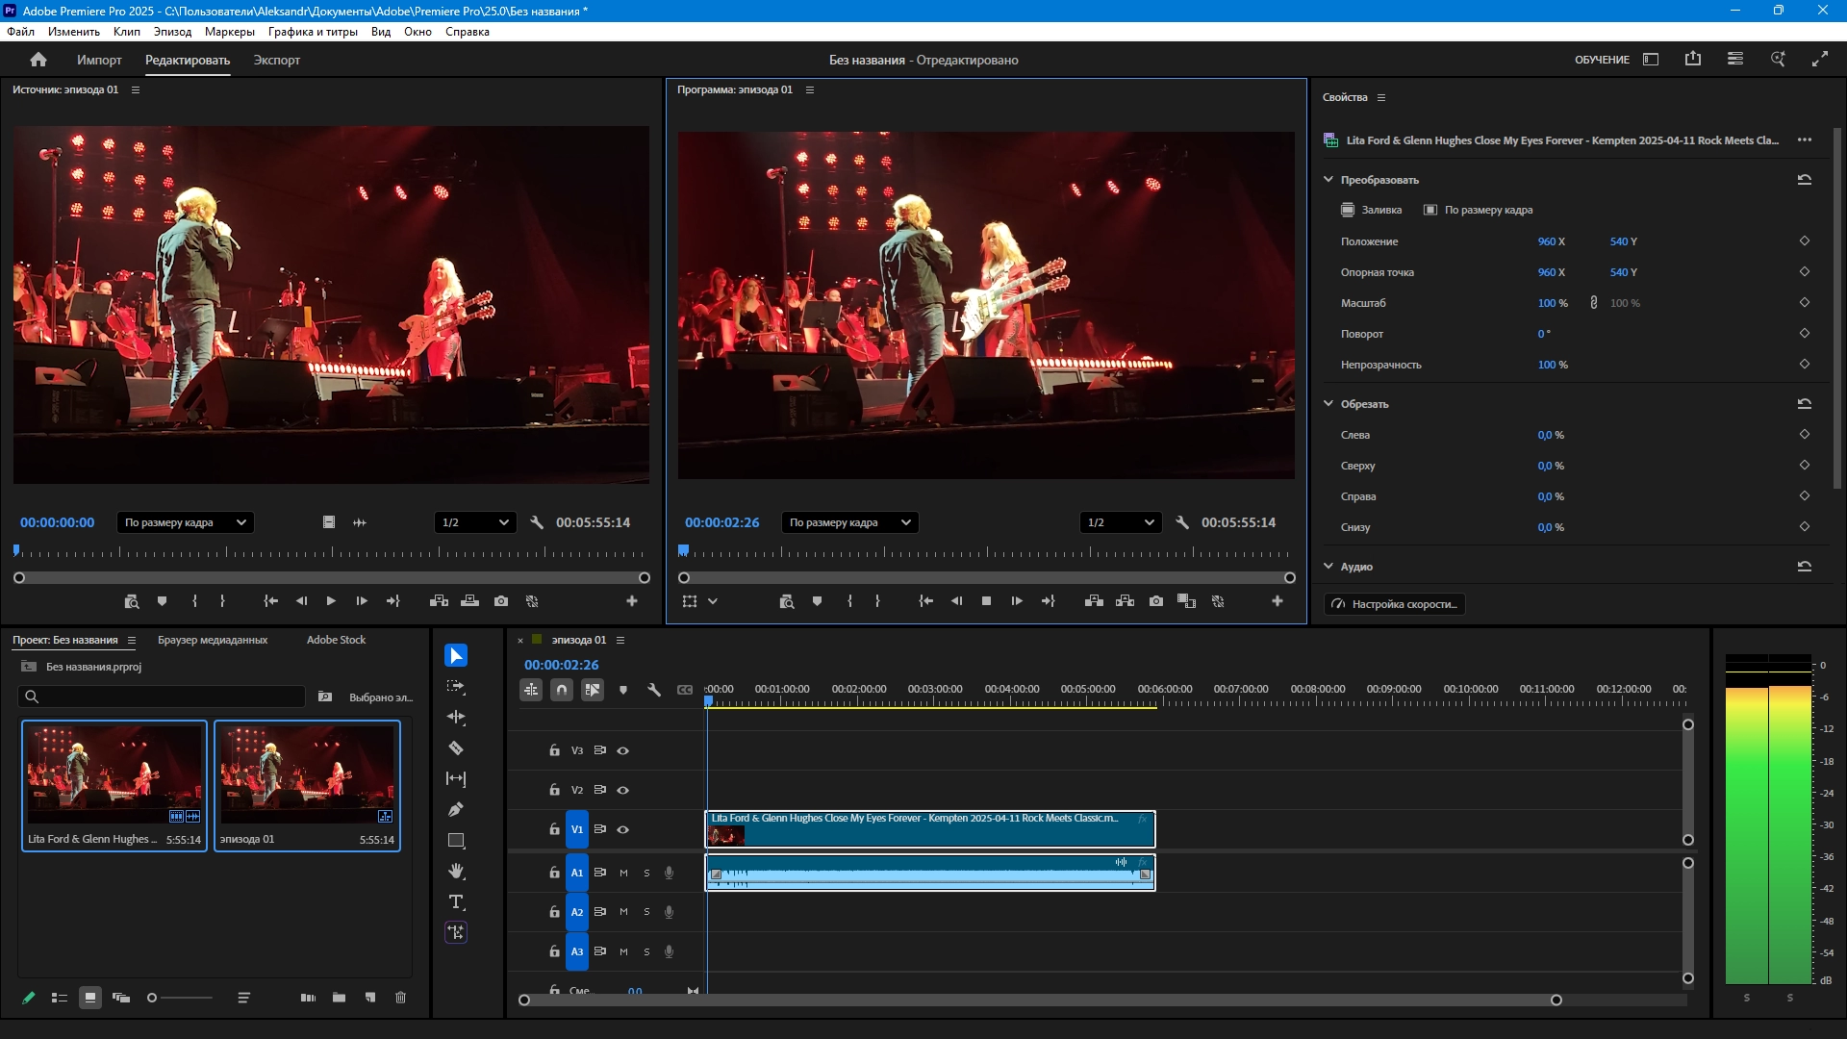Open Source monitor playback resolution dropdown
Screen dimensions: 1847x1039
[x=474, y=522]
